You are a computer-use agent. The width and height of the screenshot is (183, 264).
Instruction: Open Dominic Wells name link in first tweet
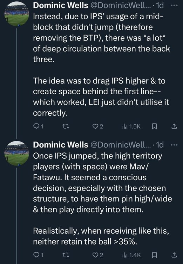(x=61, y=5)
